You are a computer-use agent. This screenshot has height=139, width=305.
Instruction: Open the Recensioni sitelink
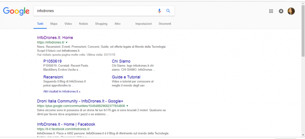click(53, 77)
